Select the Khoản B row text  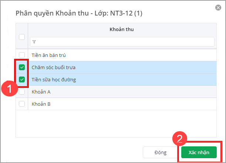(41, 104)
